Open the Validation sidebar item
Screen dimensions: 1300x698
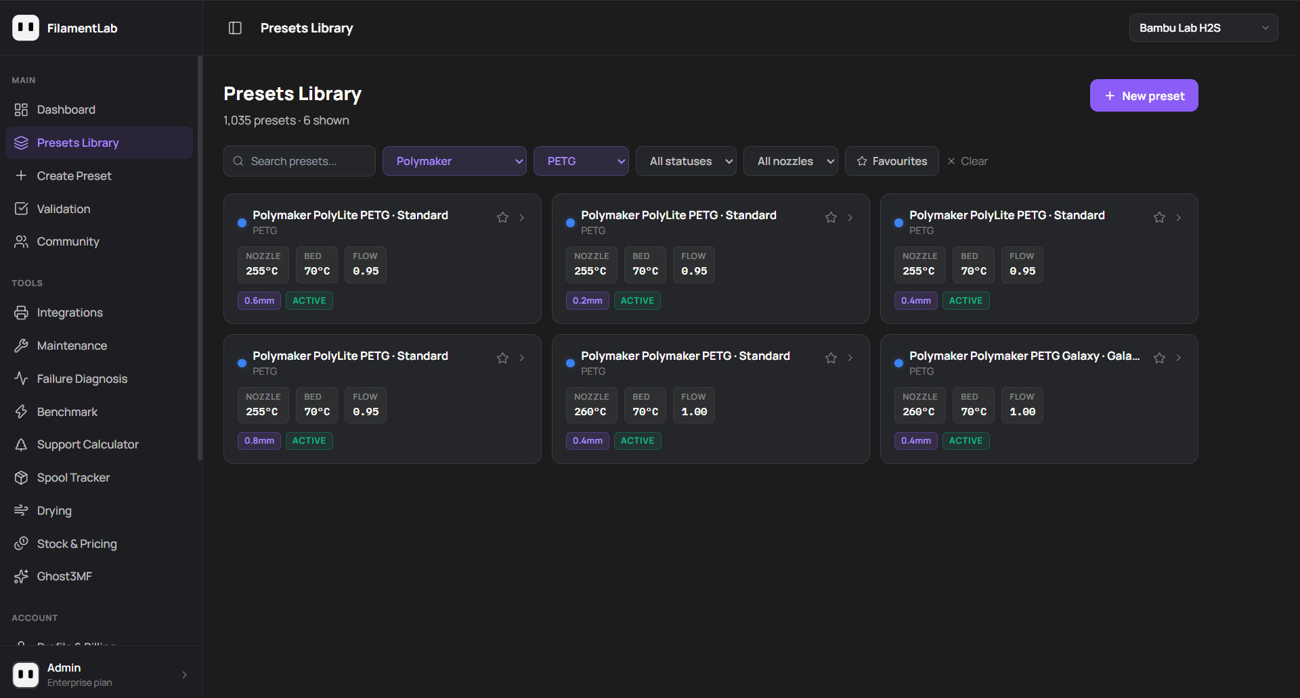(x=99, y=209)
